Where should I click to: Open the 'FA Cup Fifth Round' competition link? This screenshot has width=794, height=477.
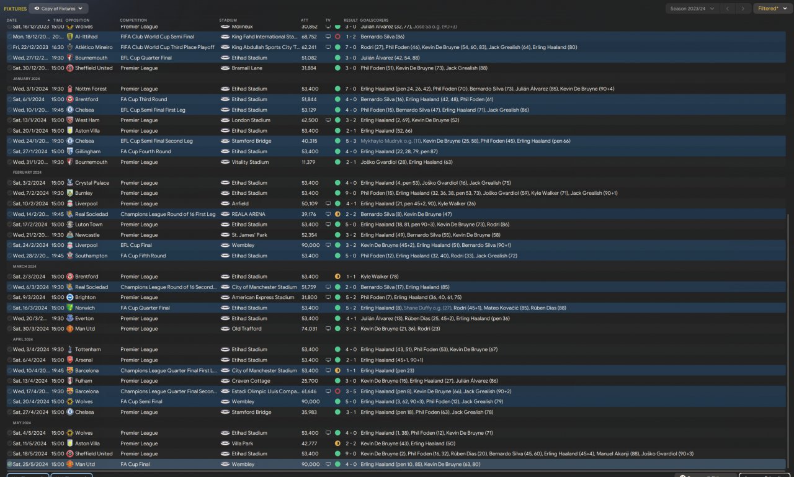[x=143, y=256]
